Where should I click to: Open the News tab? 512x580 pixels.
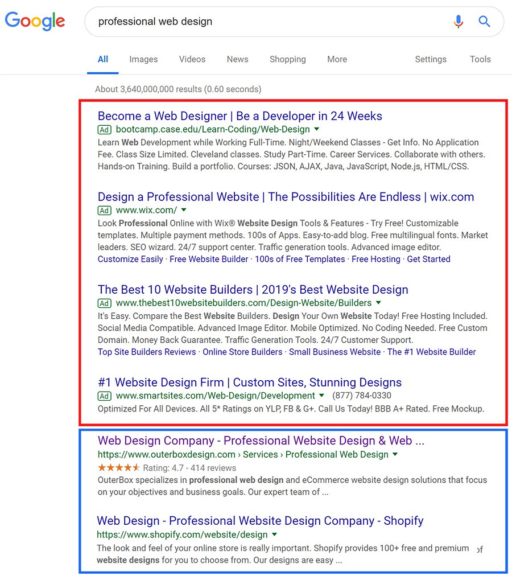[237, 59]
